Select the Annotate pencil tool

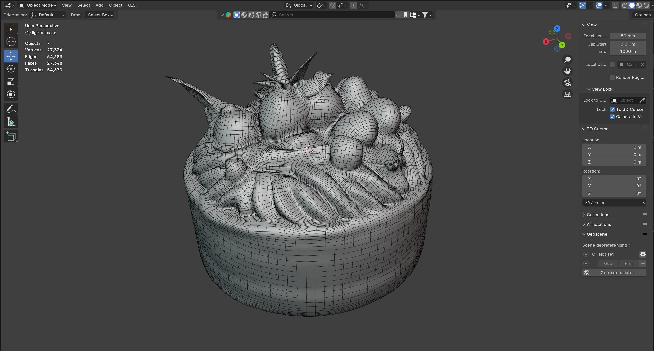click(x=11, y=109)
